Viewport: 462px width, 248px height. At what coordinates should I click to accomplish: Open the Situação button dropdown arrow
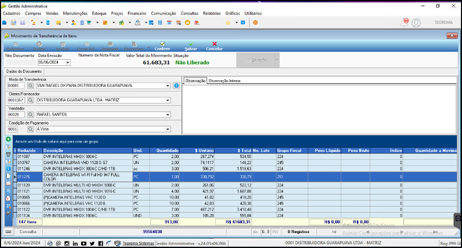coord(277,60)
